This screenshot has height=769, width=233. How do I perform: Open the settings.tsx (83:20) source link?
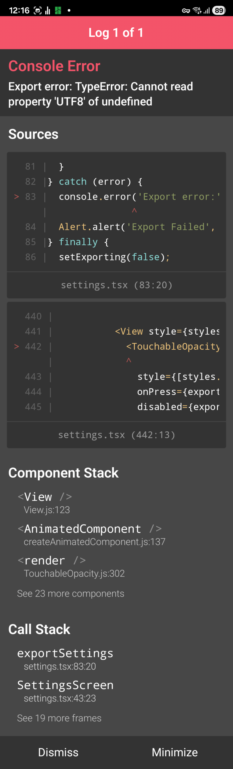pyautogui.click(x=116, y=285)
